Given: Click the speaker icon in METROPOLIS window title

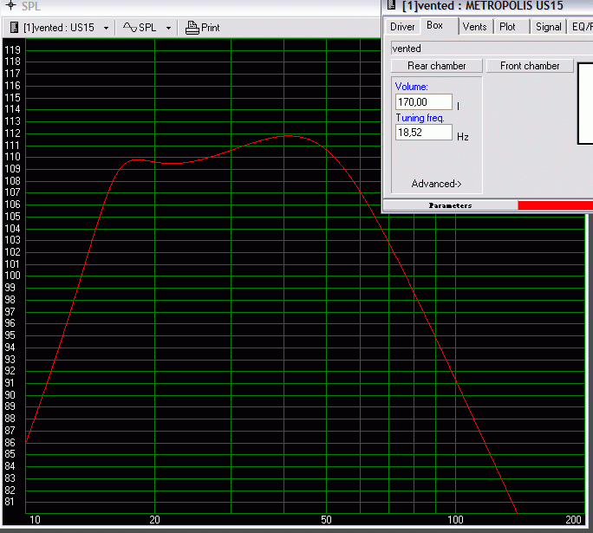Looking at the screenshot, I should tap(392, 5).
